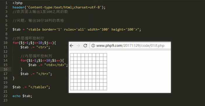Click line number 10 in the gutter
This screenshot has height=106, width=205.
[x=5, y=43]
